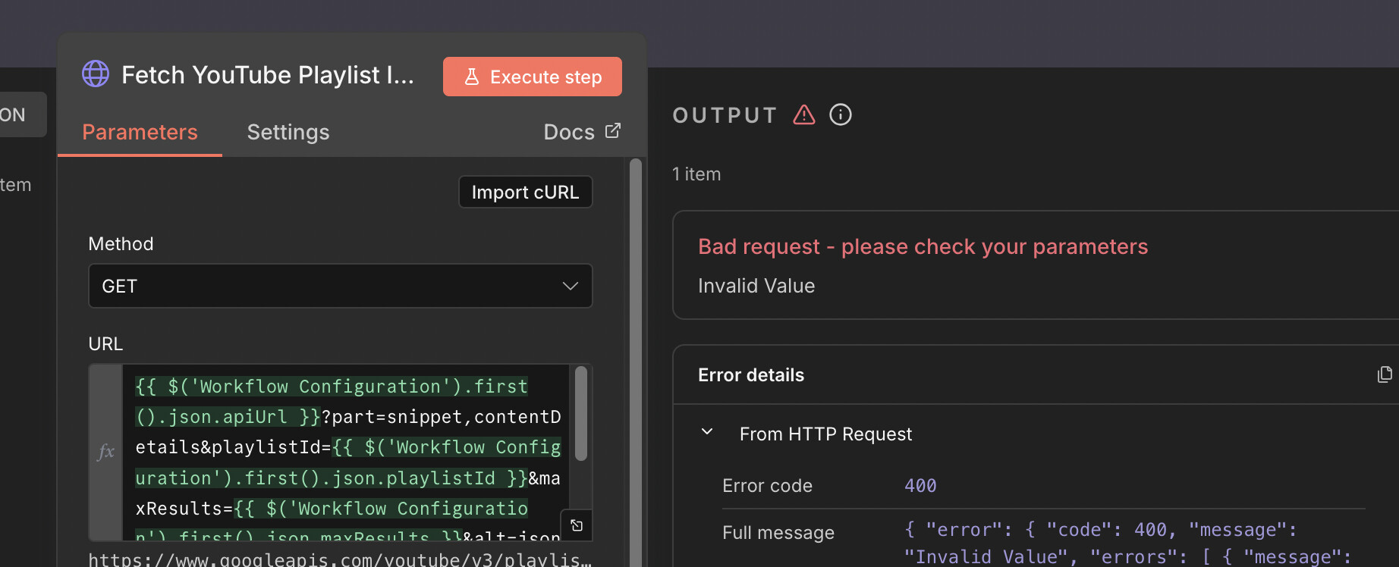Switch to the Parameters tab
1399x567 pixels.
140,132
